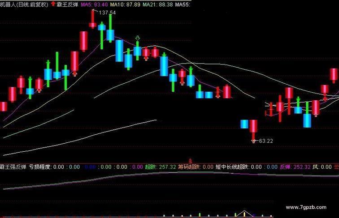Image resolution: width=339 pixels, height=218 pixels.
Task: Click the red $ marker above the indicator panel
Action: pos(190,161)
